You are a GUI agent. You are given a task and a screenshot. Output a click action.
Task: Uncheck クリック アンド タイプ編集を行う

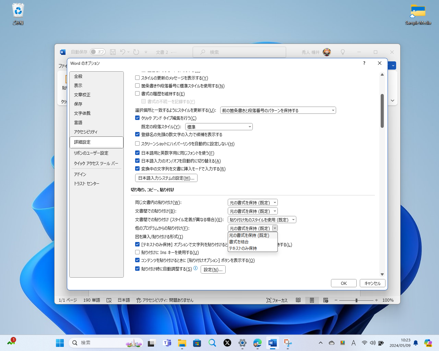click(x=138, y=118)
